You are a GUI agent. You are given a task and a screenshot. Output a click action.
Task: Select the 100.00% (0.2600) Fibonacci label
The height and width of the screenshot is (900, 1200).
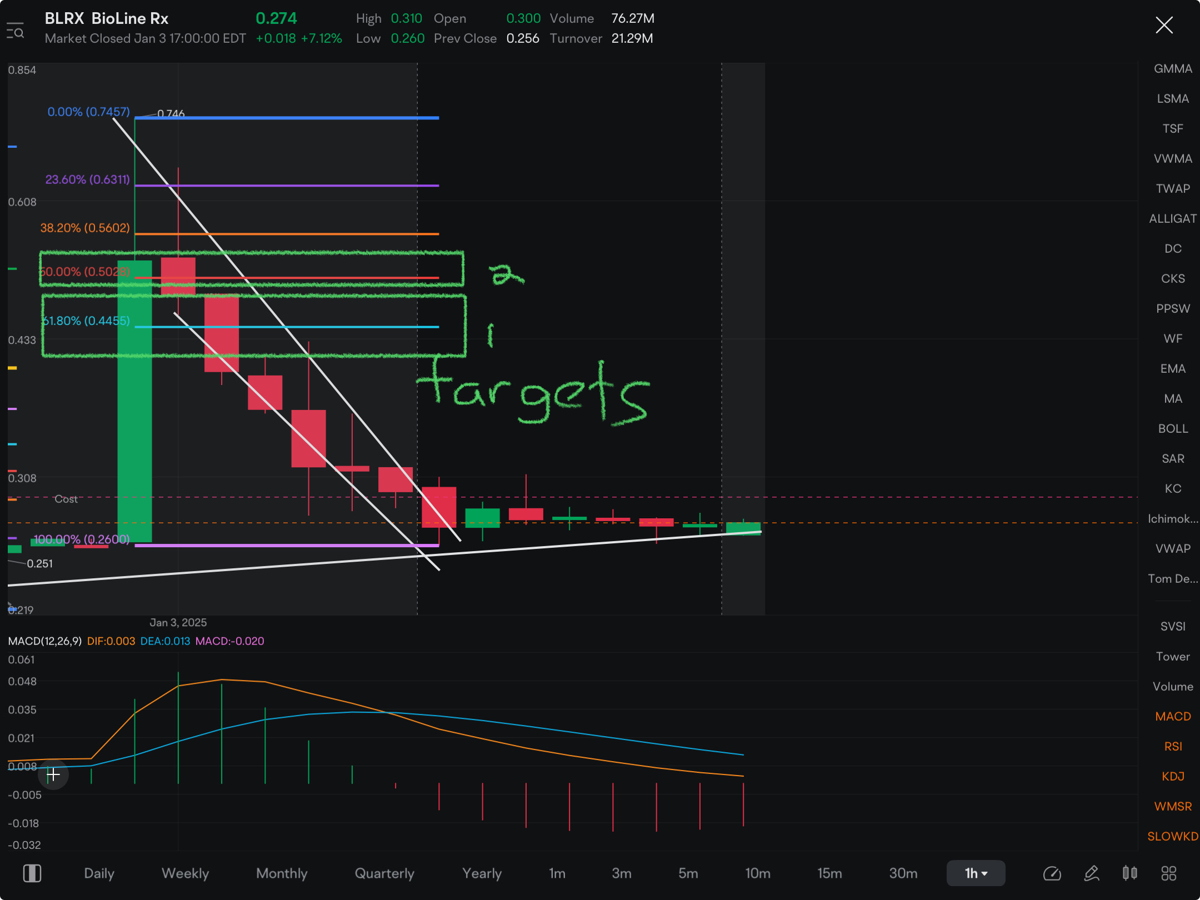click(82, 539)
